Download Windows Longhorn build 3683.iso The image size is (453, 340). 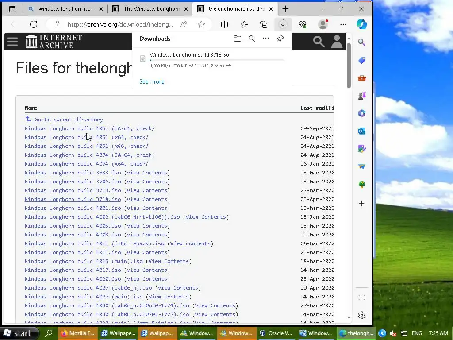tap(73, 173)
